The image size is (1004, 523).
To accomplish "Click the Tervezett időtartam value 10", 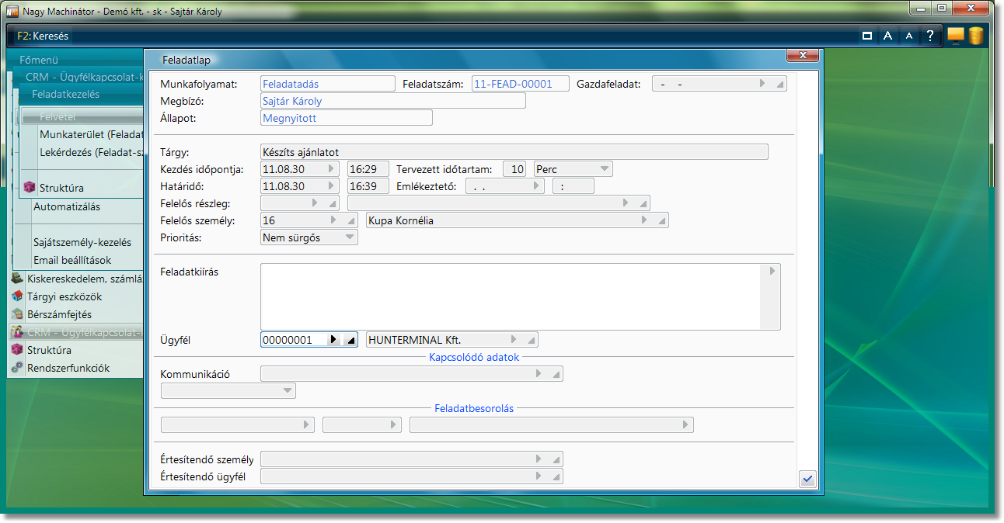I will point(514,168).
